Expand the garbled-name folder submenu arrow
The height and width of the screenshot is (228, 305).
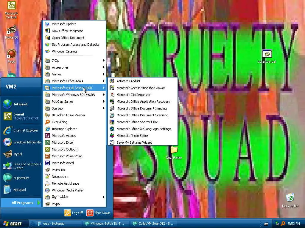[x=104, y=197]
